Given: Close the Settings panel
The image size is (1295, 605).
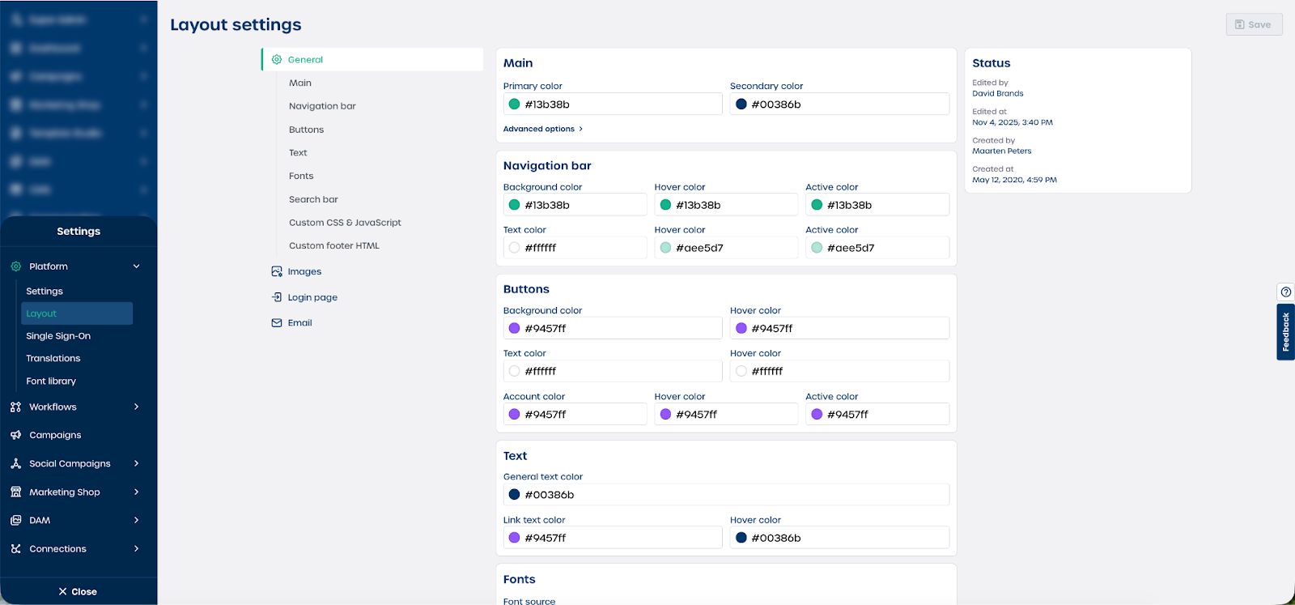Looking at the screenshot, I should click(x=78, y=592).
